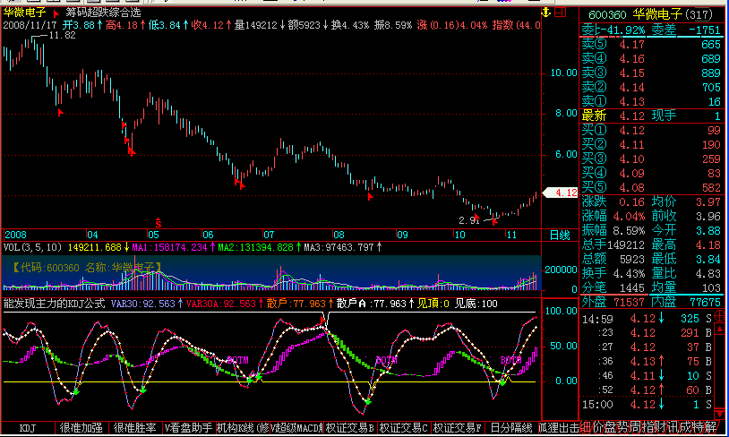The height and width of the screenshot is (437, 729).
Task: Select the 日分隔线 tab
Action: 511,428
